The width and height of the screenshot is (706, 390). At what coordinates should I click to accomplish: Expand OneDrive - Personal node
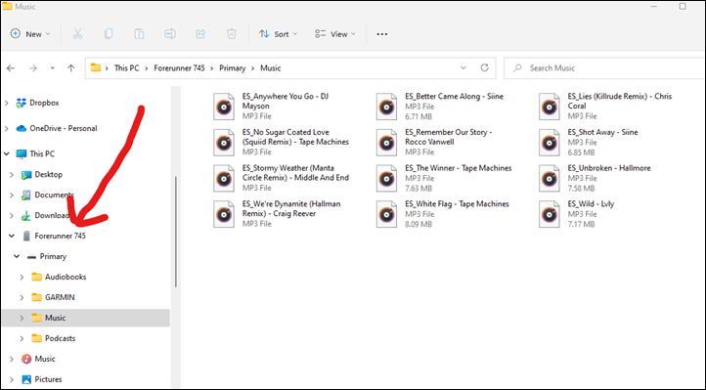click(7, 129)
